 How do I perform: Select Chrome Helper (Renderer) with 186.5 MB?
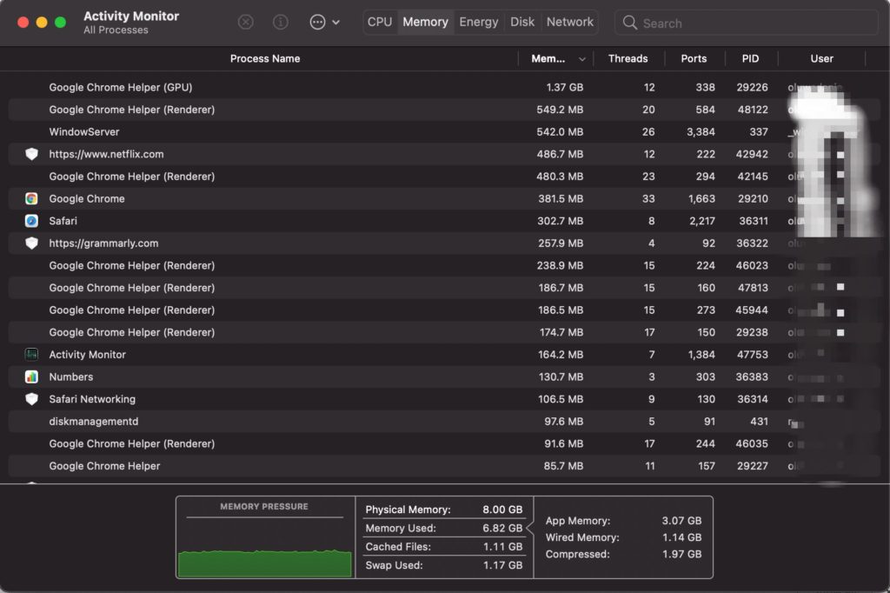coord(444,310)
